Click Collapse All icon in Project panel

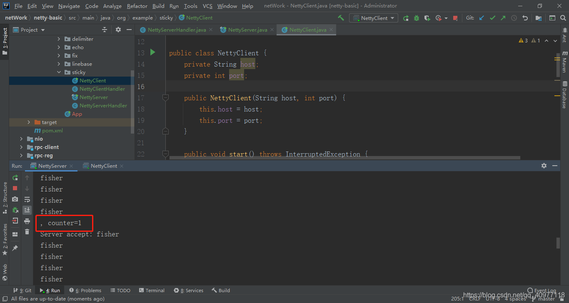(x=105, y=30)
